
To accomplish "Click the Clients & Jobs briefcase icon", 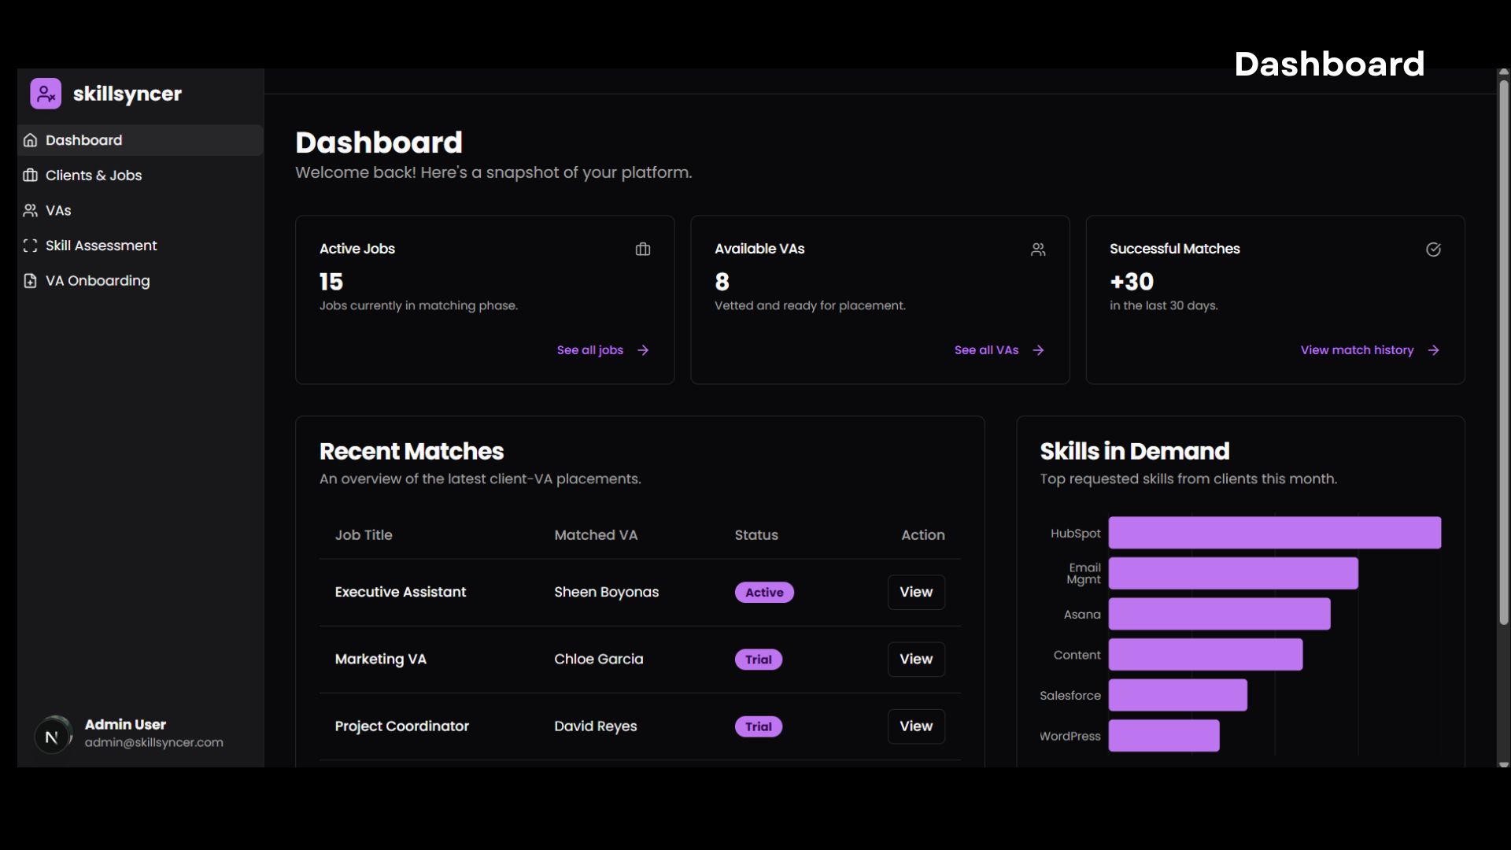I will (31, 176).
